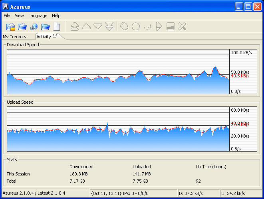Viewport: 264px width, 199px height.
Task: Click the open torrent with lock icon
Action: 11,27
